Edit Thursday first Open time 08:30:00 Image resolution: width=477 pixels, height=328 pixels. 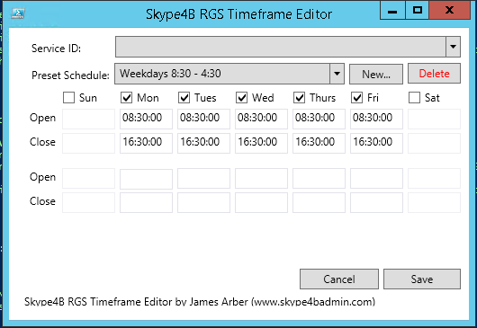[319, 119]
